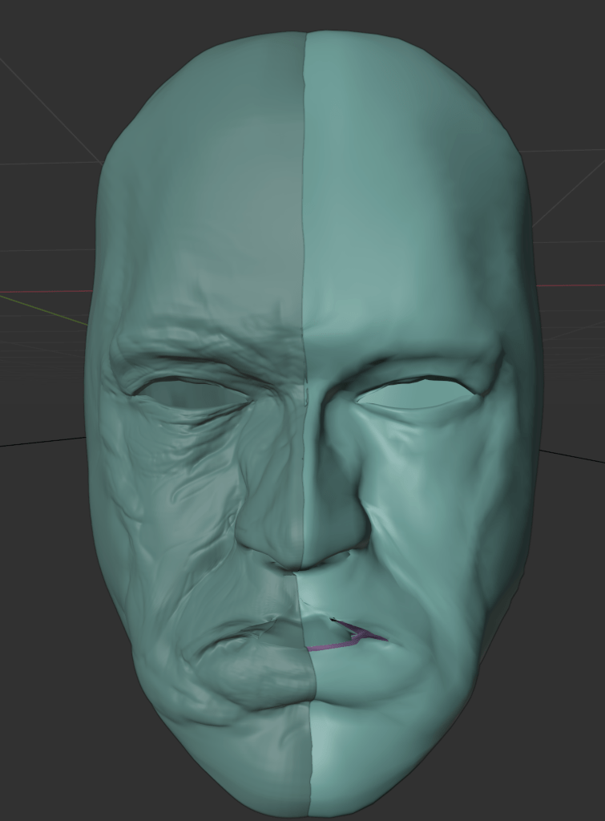605x821 pixels.
Task: Click the center seam on the forehead
Action: [304, 200]
